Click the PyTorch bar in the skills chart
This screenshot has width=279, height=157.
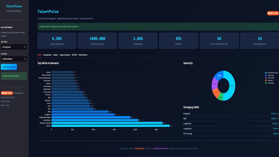[x=68, y=95]
